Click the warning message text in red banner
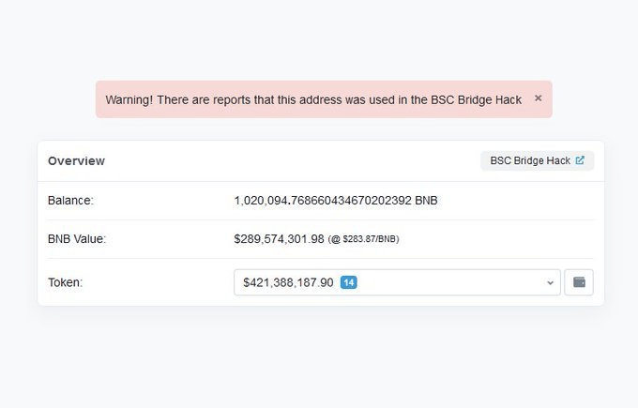Viewport: 638px width, 408px height. (x=313, y=100)
